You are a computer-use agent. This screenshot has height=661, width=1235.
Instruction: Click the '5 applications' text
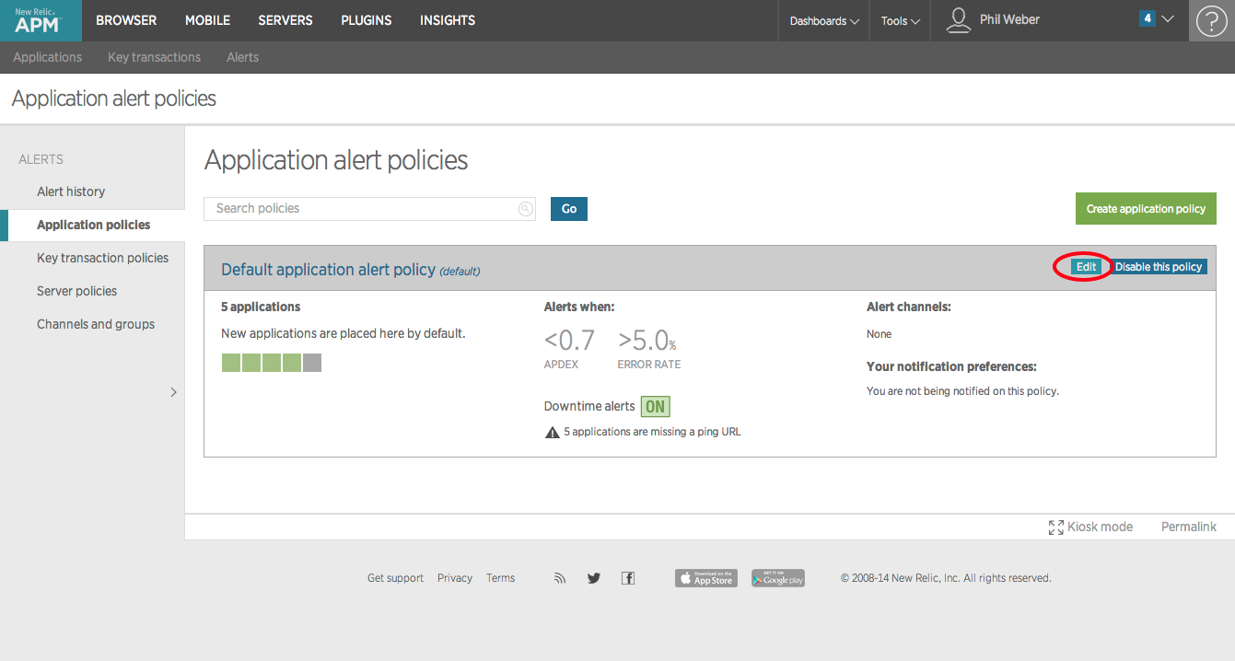[261, 307]
